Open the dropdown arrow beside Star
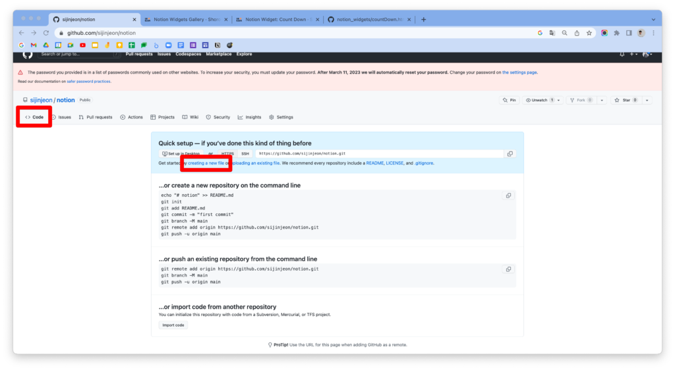 coord(647,100)
